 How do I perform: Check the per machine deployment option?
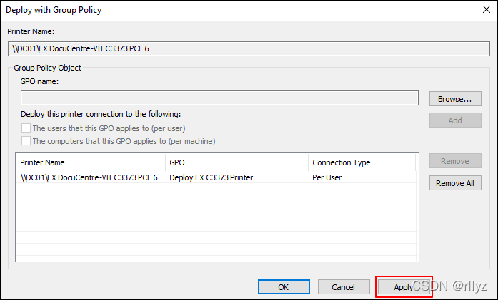pos(26,140)
